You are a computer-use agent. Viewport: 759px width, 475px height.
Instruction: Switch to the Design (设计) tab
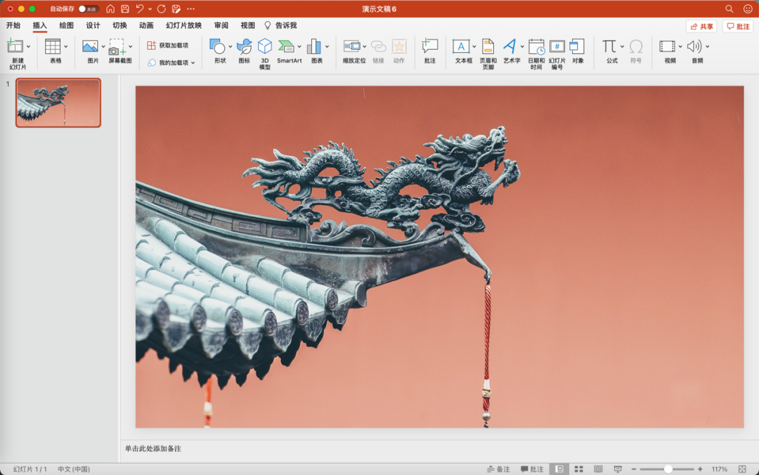point(93,25)
